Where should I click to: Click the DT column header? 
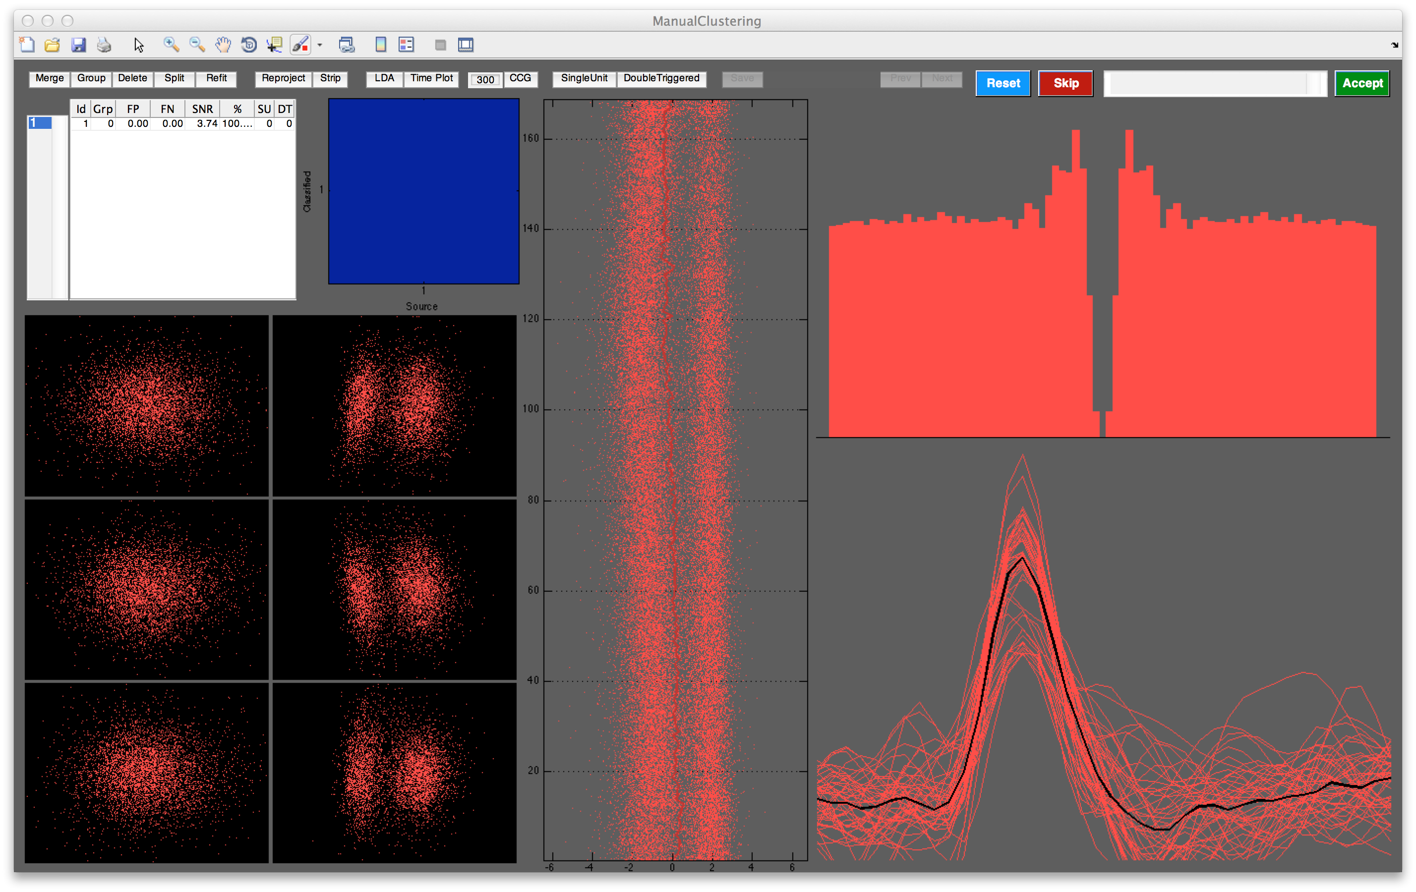coord(285,110)
